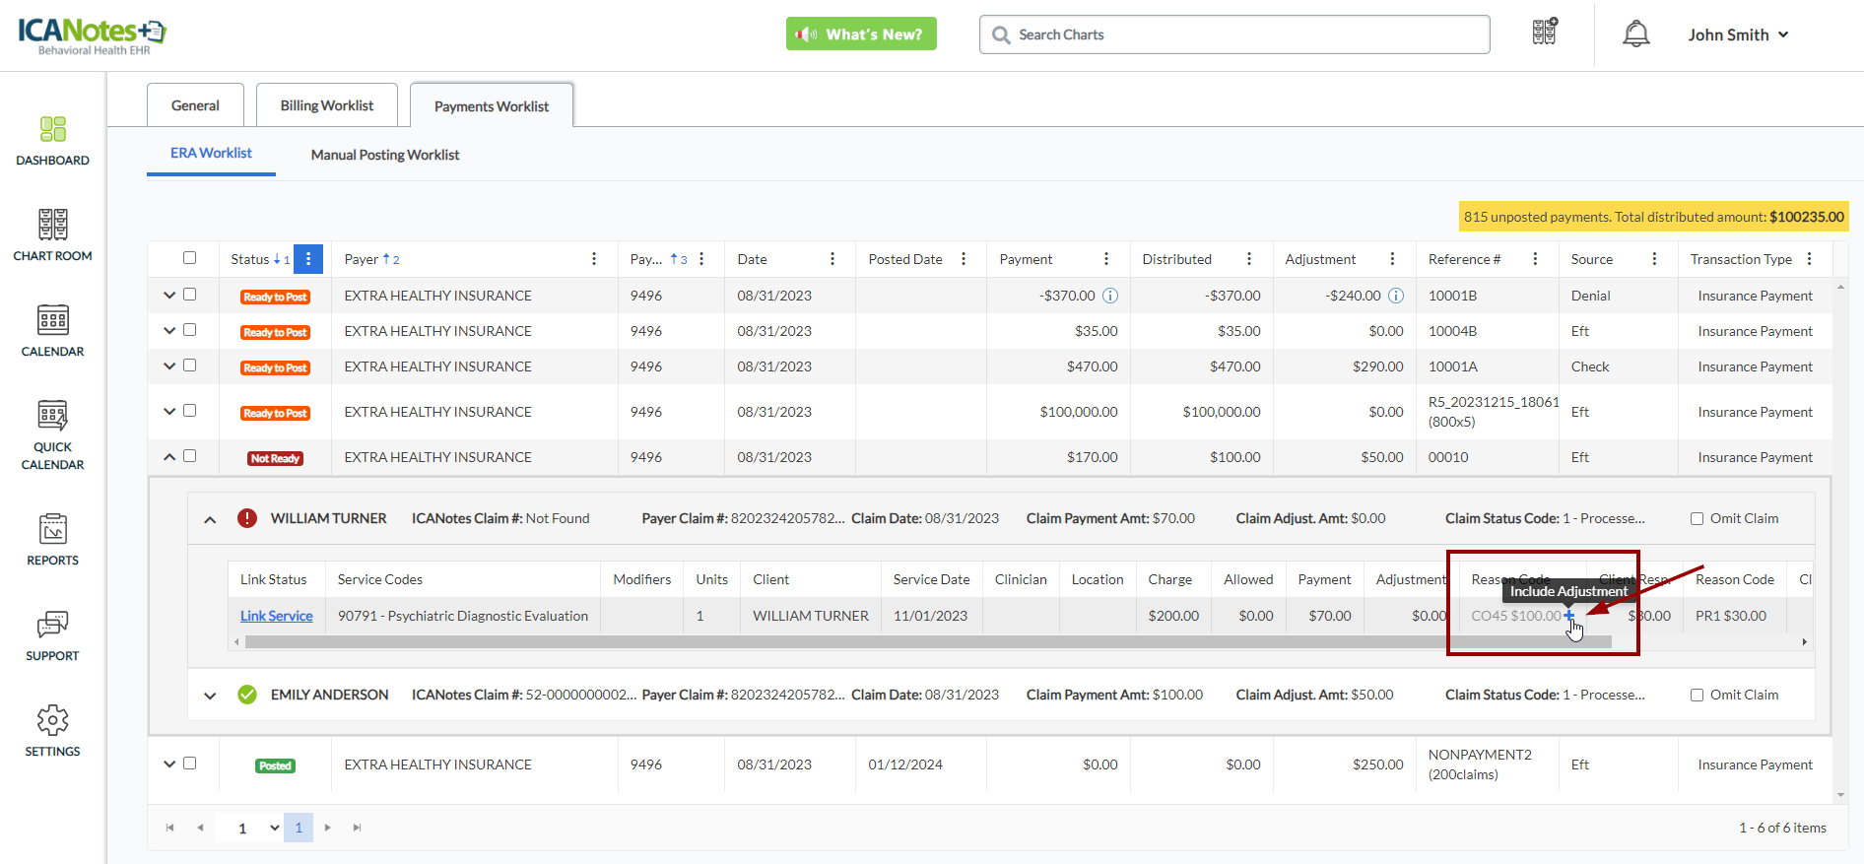
Task: Check Omit Claim for William Turner
Action: 1697,519
